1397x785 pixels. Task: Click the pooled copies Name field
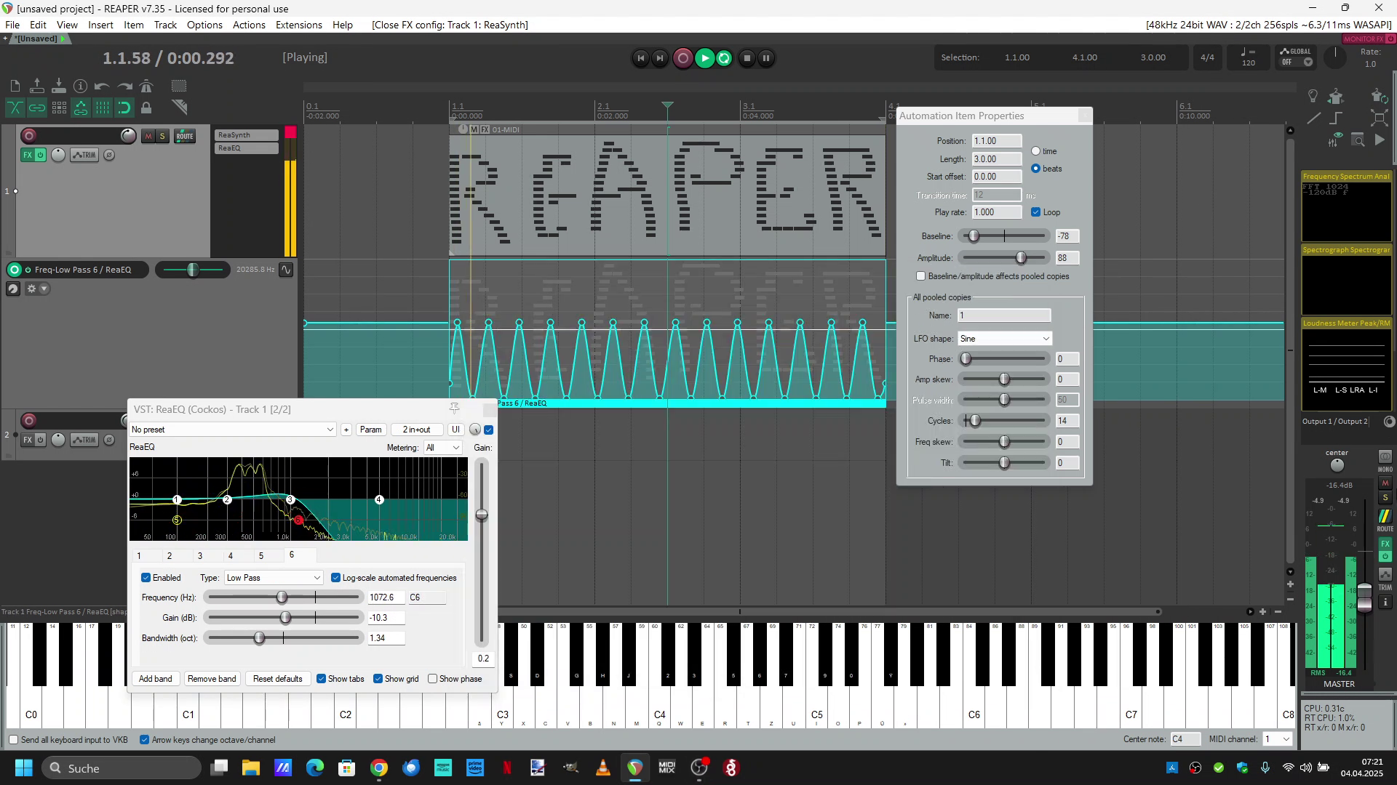[x=1004, y=315]
